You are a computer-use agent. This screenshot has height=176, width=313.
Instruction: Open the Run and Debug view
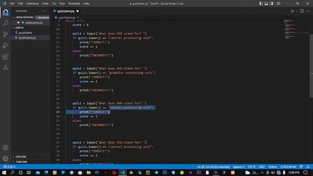(5, 45)
